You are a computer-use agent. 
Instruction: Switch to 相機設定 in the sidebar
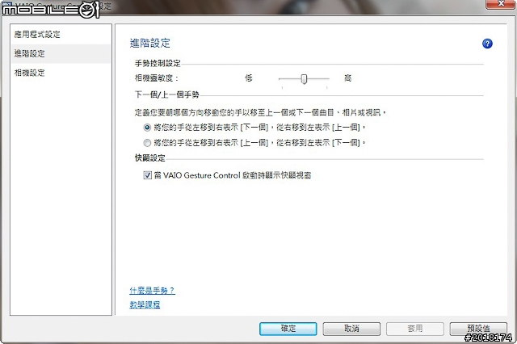click(x=31, y=73)
